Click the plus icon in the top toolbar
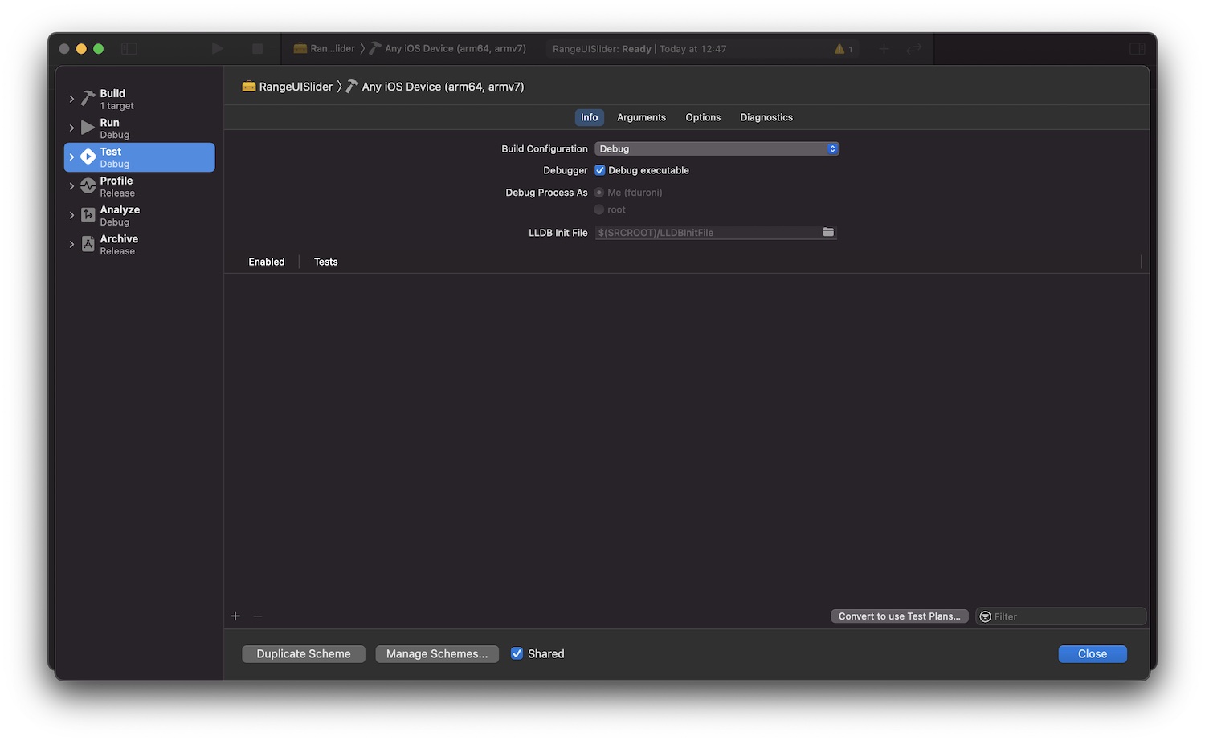Viewport: 1205px width, 744px height. point(884,49)
